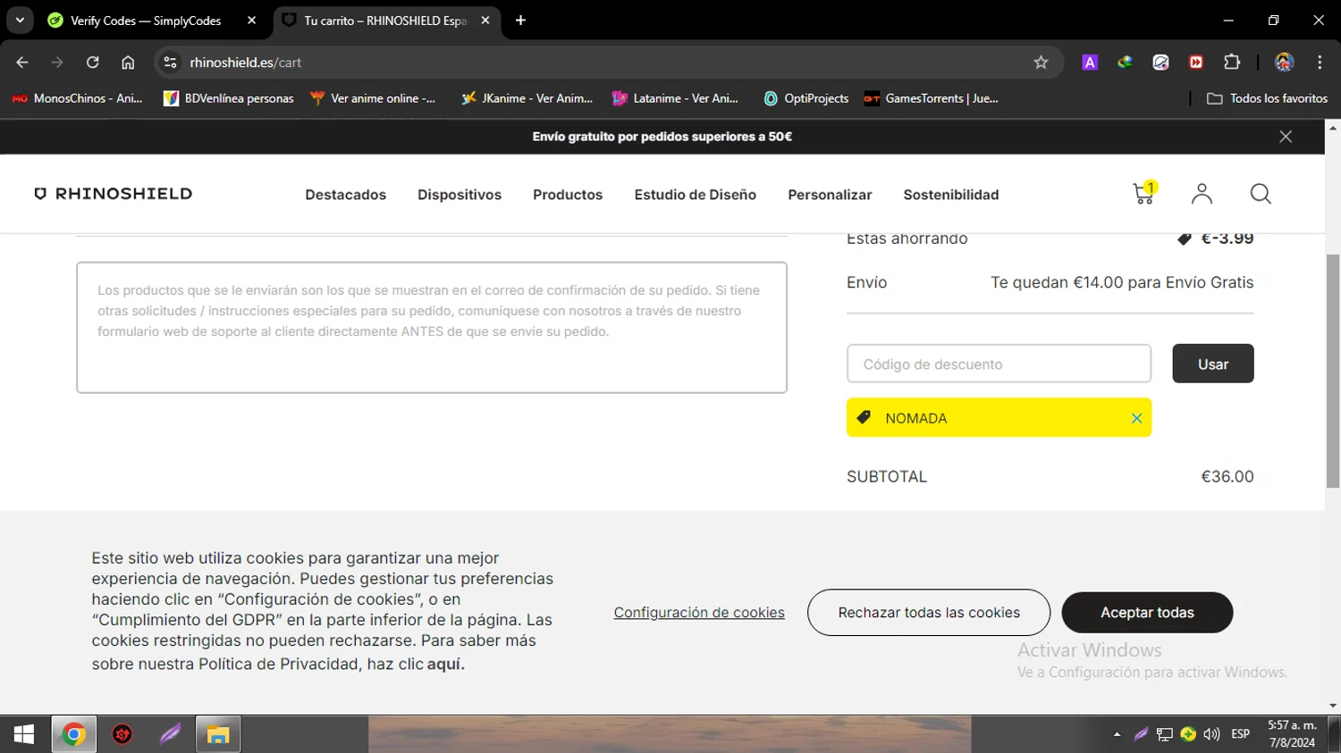Open Configuración de cookies link

(699, 613)
